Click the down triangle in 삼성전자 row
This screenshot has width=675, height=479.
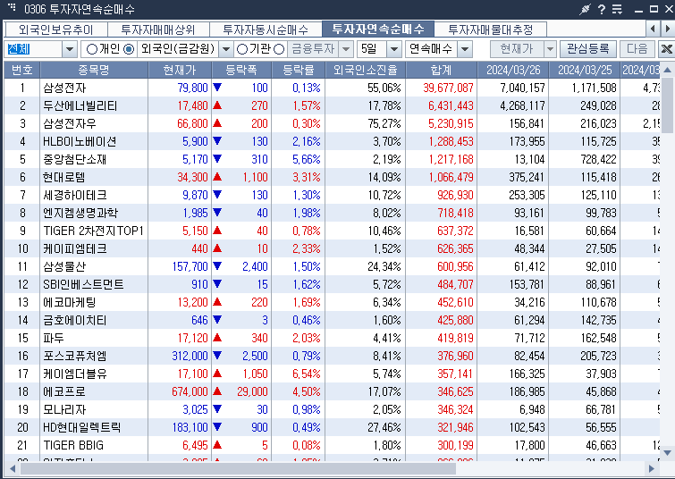click(x=217, y=88)
